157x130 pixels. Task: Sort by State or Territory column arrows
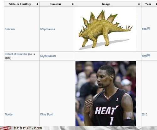pos(37,4)
